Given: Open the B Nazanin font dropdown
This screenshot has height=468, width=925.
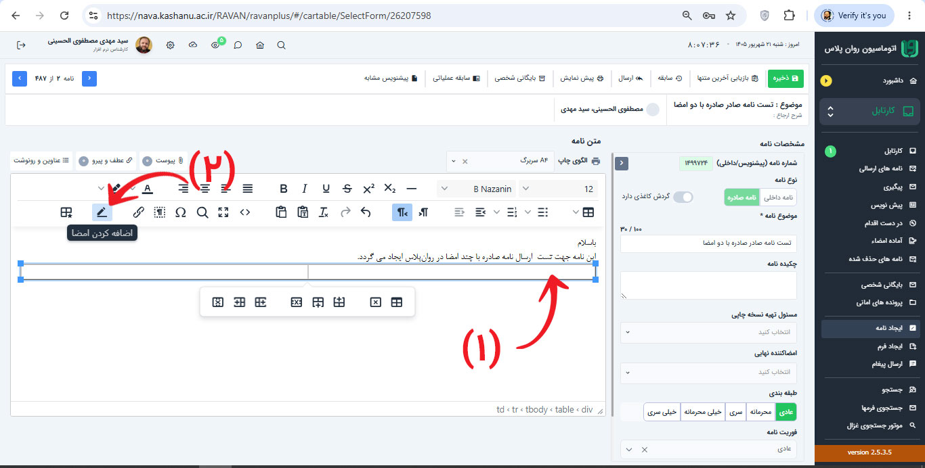Looking at the screenshot, I should [x=476, y=189].
